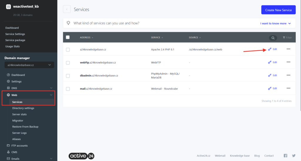Open account Dashboard in top sidebar
The height and width of the screenshot is (161, 301).
pyautogui.click(x=12, y=28)
